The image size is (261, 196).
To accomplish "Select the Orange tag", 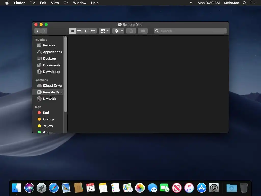I will click(x=48, y=119).
